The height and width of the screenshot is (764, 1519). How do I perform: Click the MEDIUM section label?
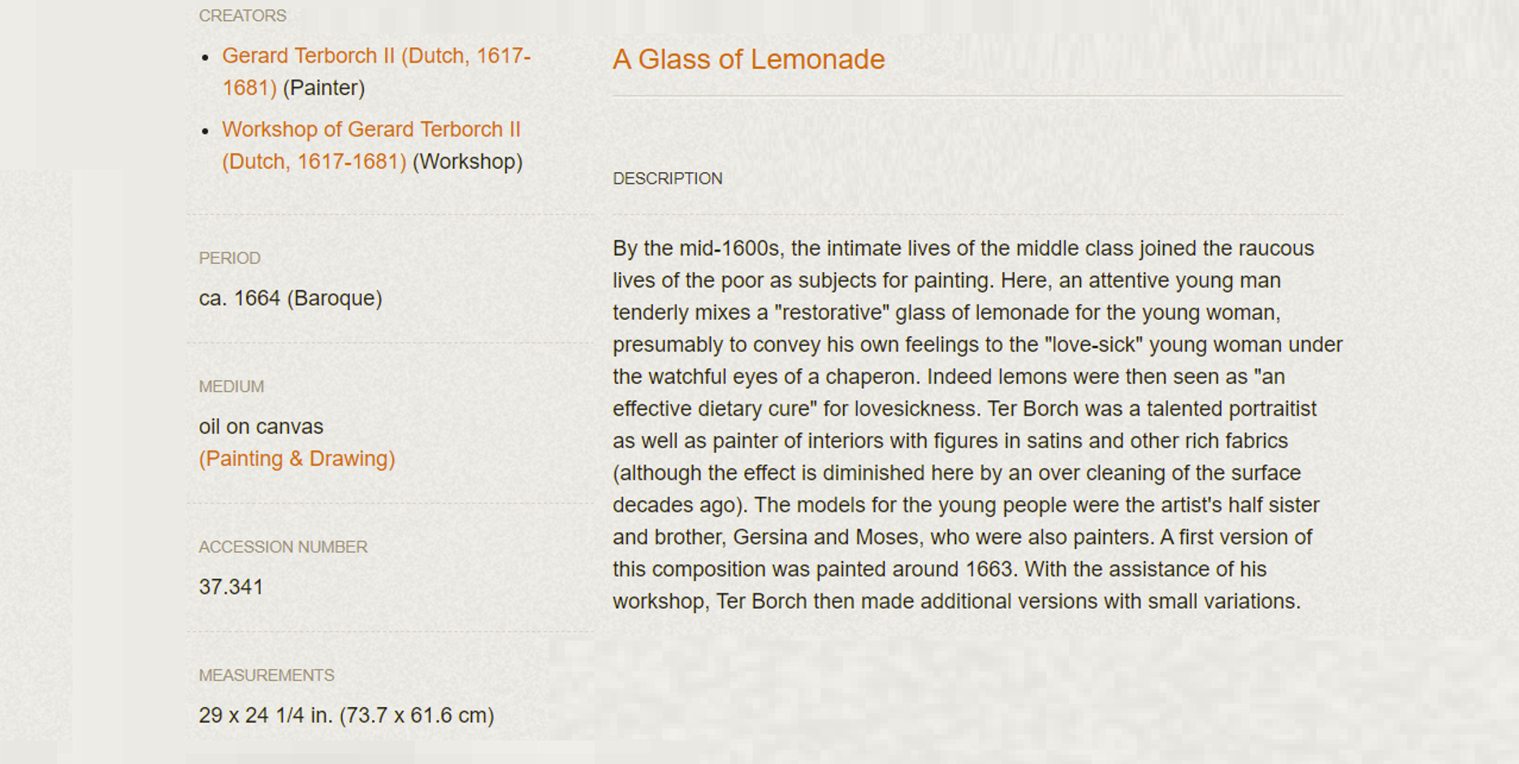tap(232, 386)
